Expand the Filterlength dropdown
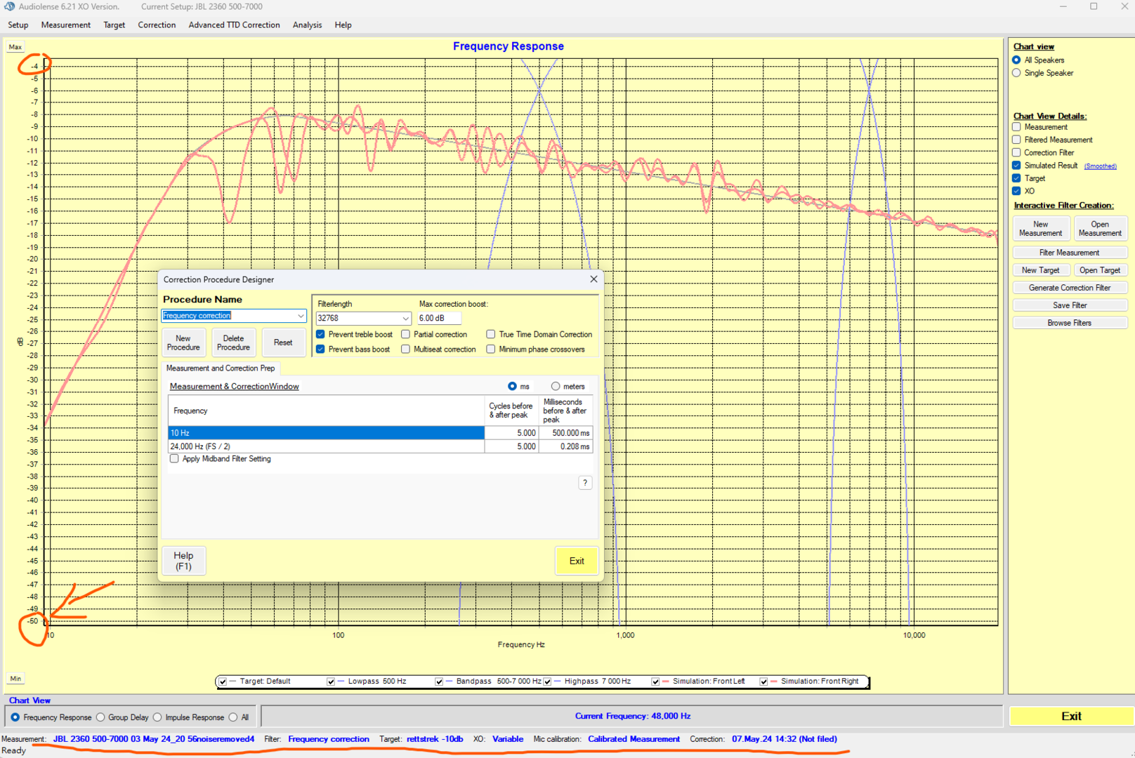The height and width of the screenshot is (758, 1135). point(405,319)
